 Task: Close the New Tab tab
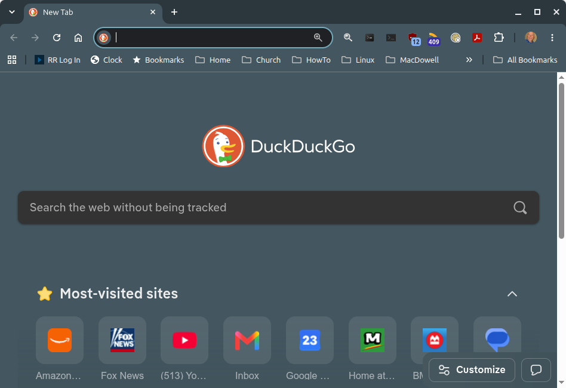[x=153, y=12]
